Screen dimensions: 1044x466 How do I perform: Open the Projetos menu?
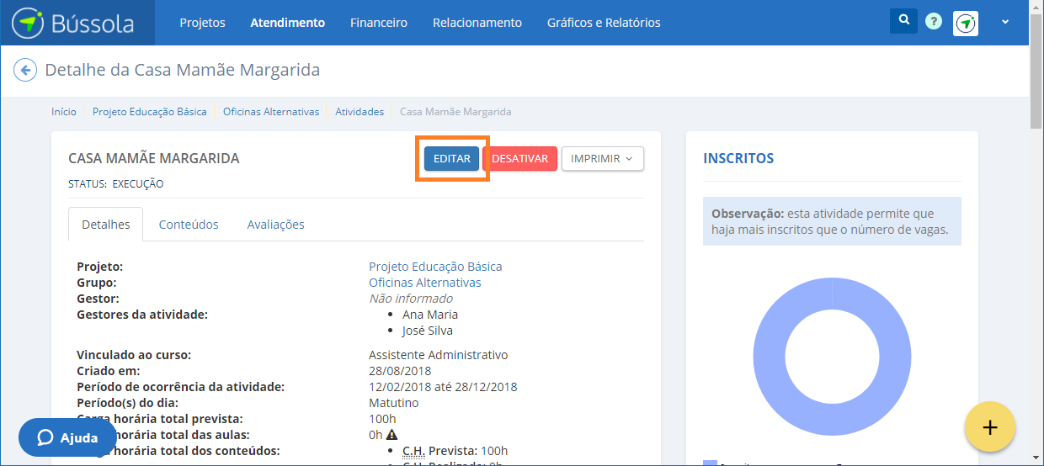pos(202,23)
